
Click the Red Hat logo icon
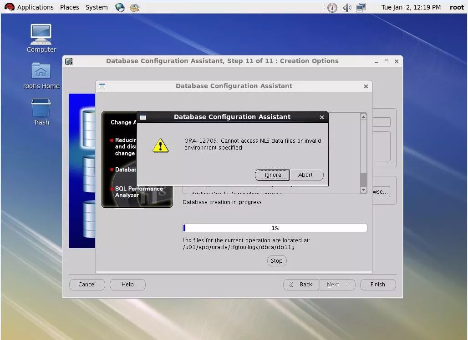point(9,7)
